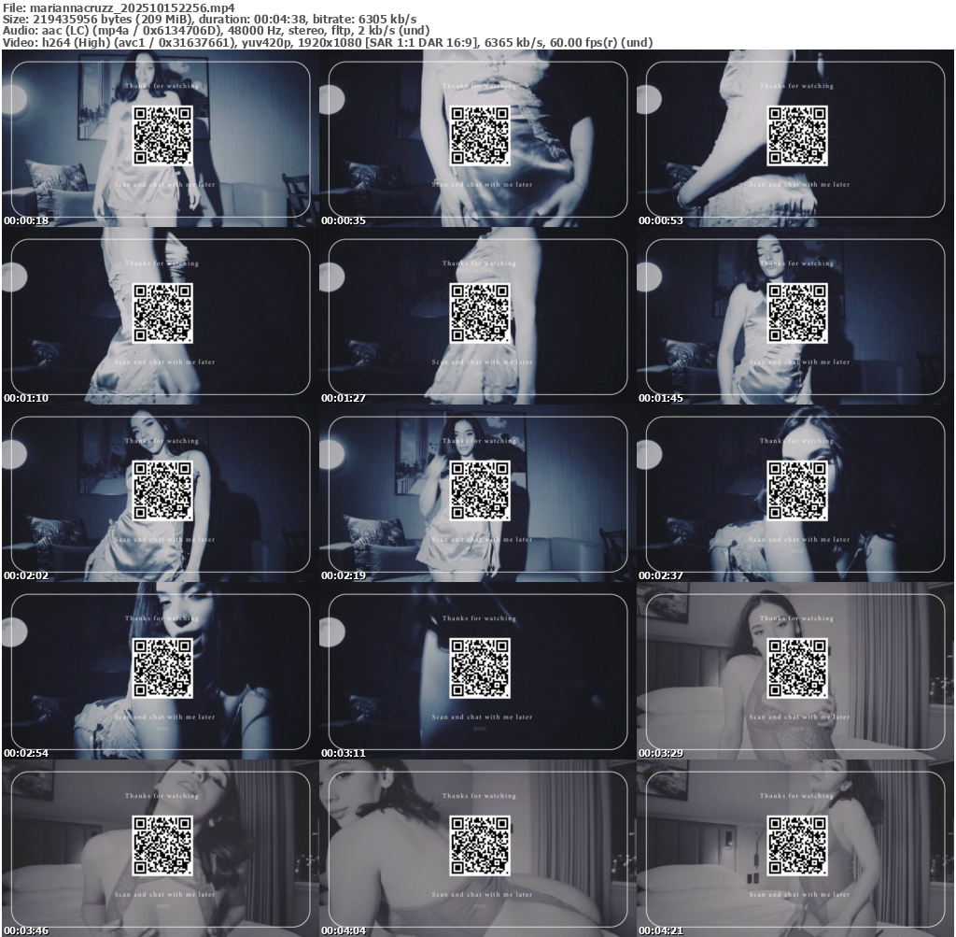Click the 00:02:37 video frame
The image size is (956, 937).
click(x=795, y=493)
